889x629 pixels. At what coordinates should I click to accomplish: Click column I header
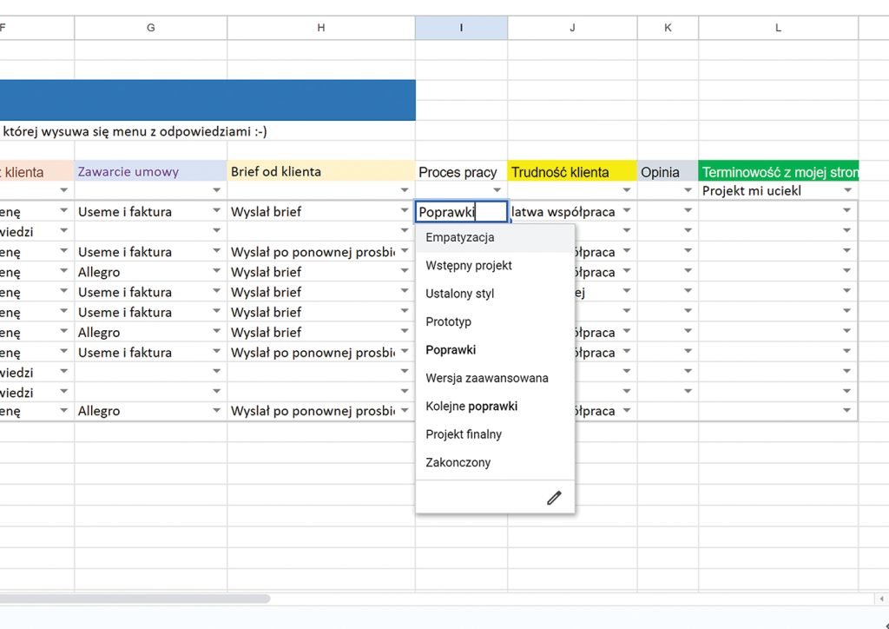pos(461,28)
